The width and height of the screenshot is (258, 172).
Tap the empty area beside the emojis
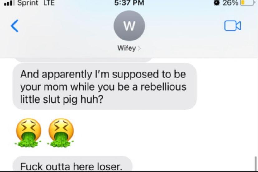click(x=165, y=133)
